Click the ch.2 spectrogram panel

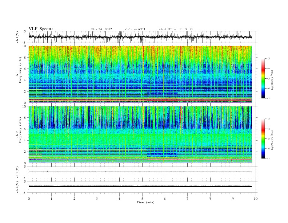coord(140,135)
